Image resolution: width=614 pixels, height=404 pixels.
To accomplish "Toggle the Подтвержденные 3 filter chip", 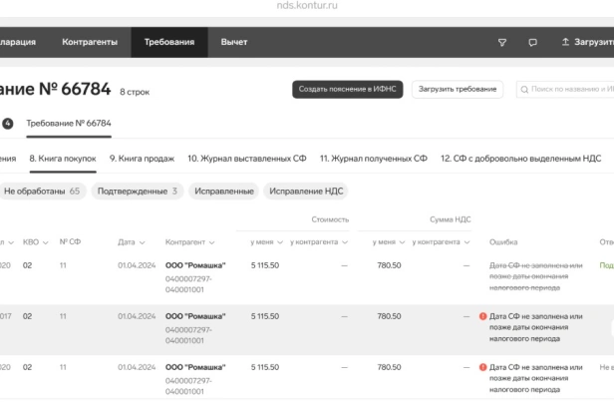I will (138, 192).
